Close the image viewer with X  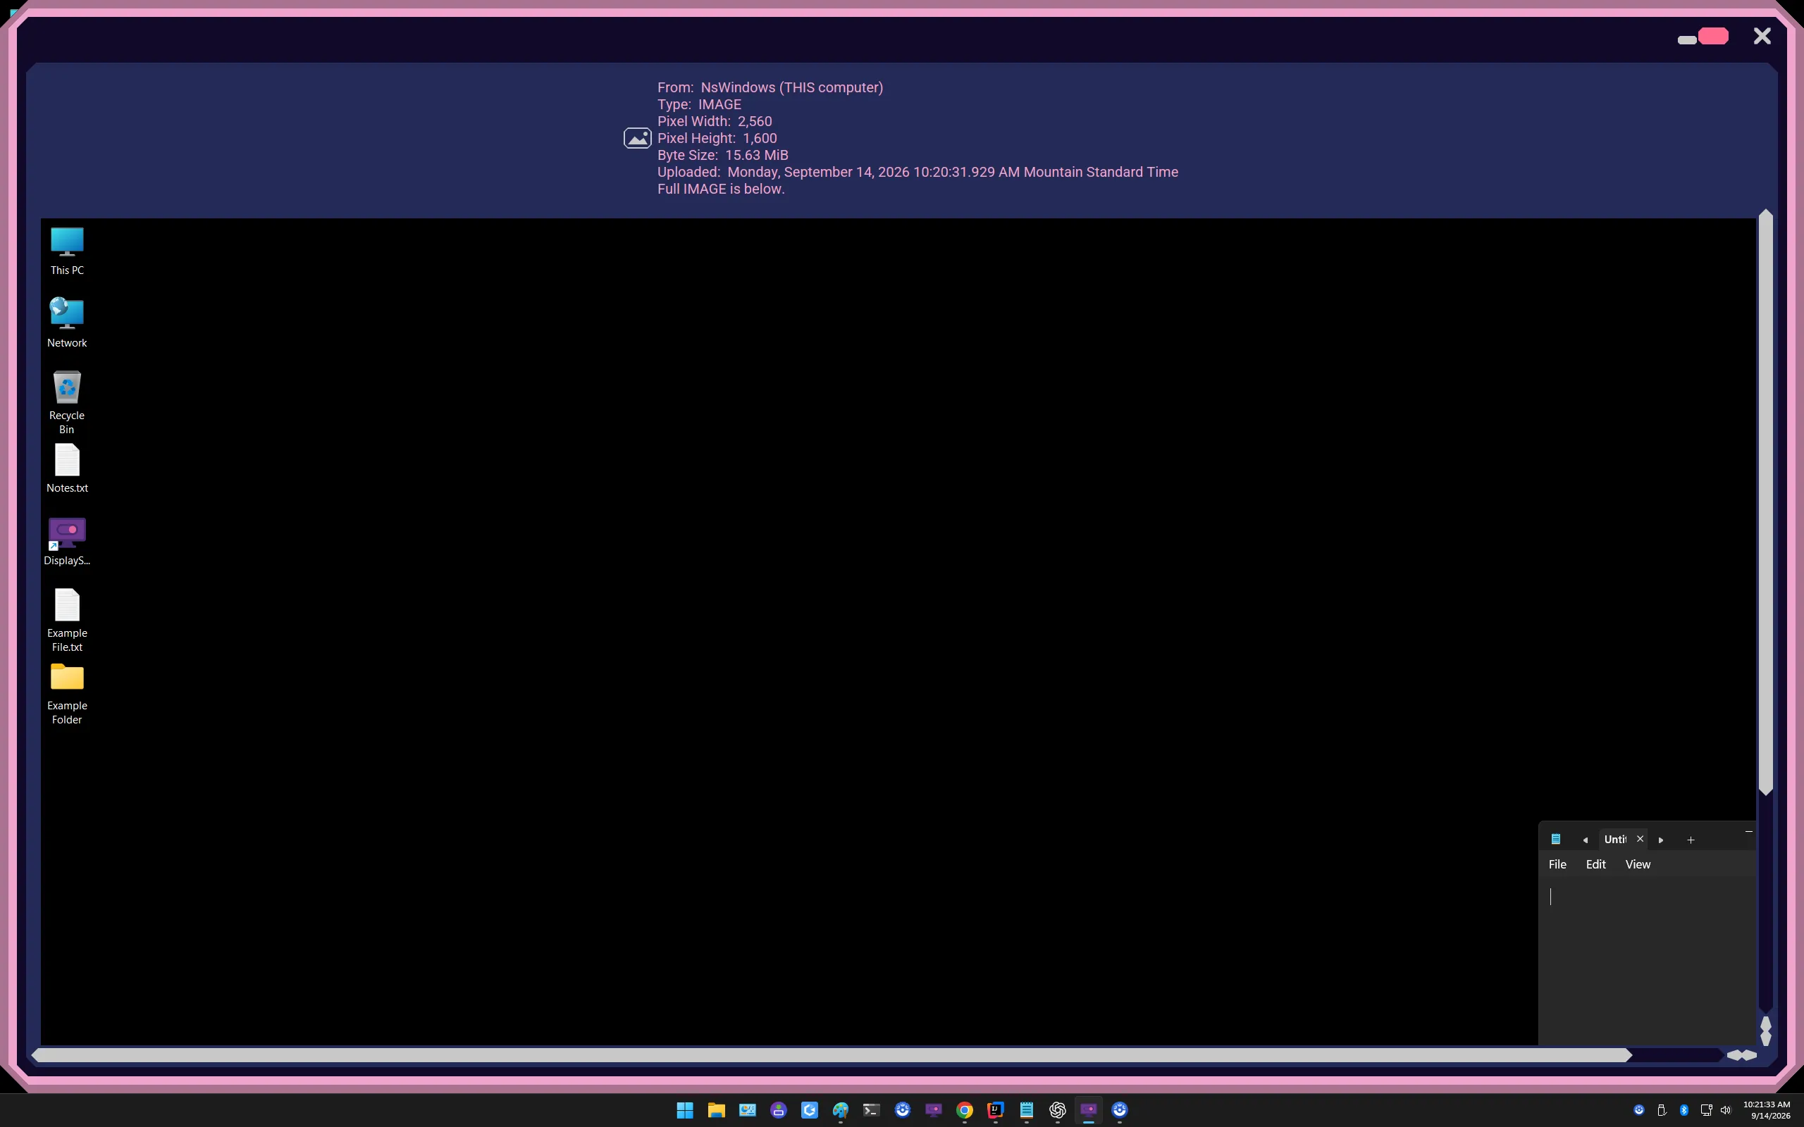pos(1762,37)
